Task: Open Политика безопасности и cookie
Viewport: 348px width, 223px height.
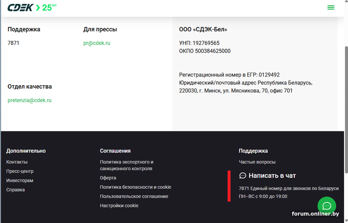Action: point(135,187)
